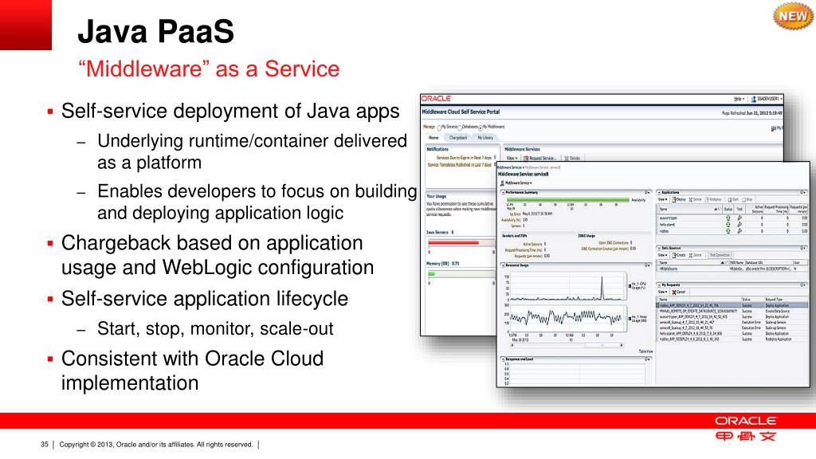Click Request Service button in Middleware Services
The image size is (816, 459).
pyautogui.click(x=540, y=159)
